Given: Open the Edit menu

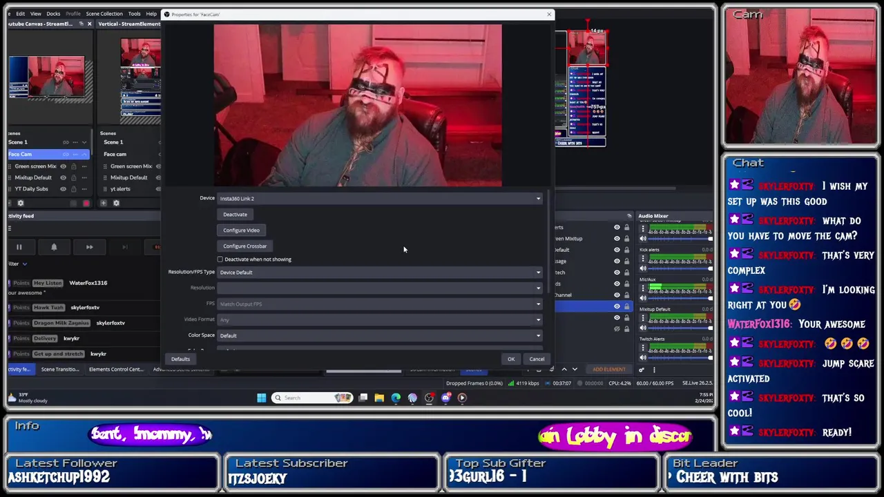Looking at the screenshot, I should pos(21,14).
